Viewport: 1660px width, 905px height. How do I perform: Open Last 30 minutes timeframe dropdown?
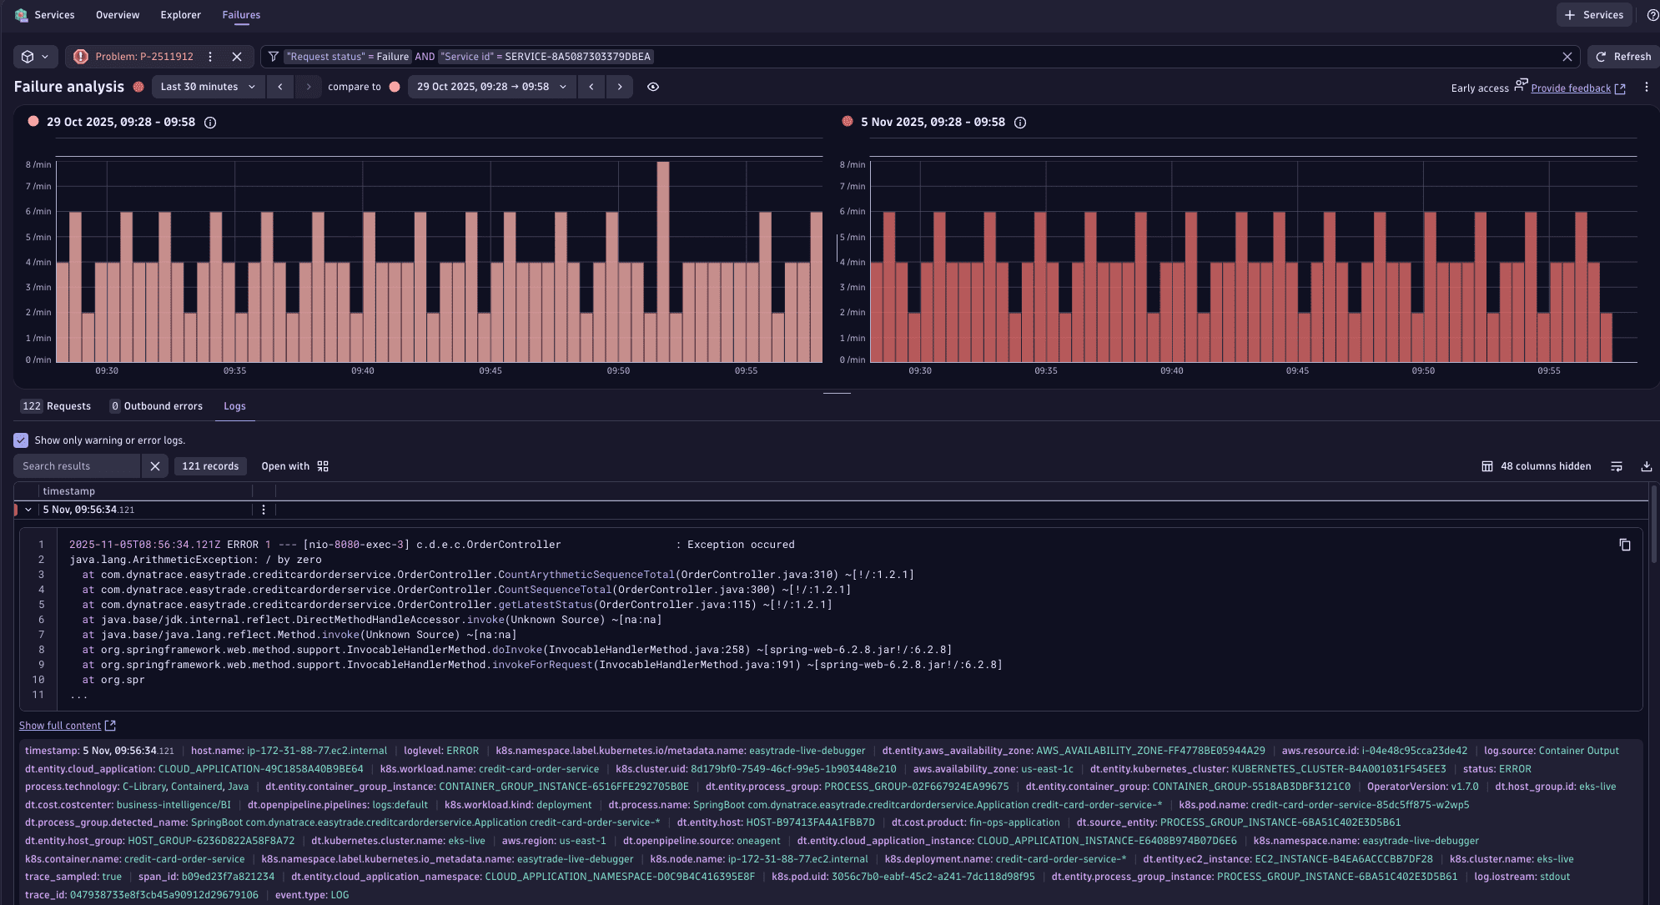[x=208, y=87]
